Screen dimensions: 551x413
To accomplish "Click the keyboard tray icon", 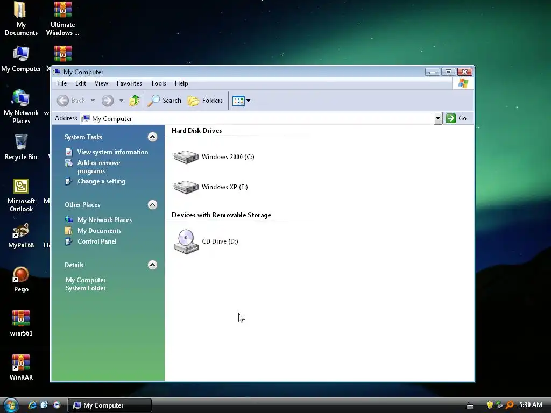I will click(469, 405).
